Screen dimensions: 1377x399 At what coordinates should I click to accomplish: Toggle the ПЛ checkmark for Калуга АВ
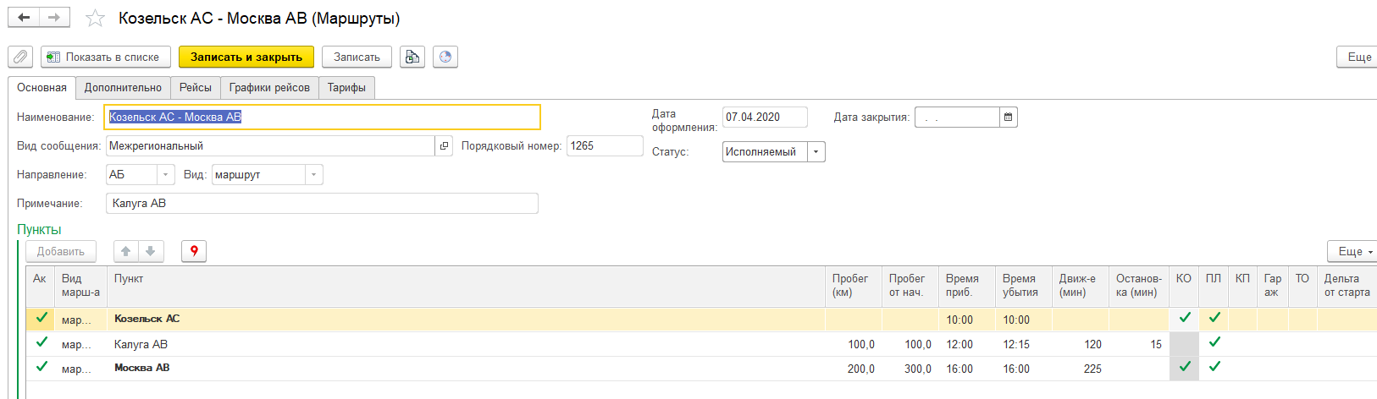1214,342
